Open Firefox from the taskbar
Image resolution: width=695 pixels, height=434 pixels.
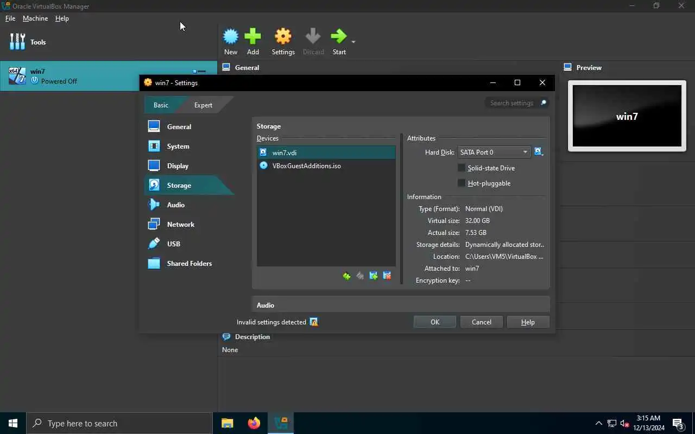(254, 423)
